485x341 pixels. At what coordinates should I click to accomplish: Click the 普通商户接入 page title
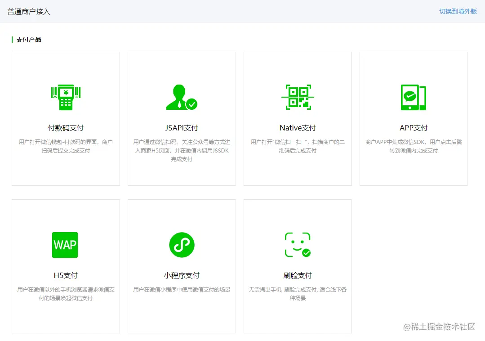[x=28, y=12]
